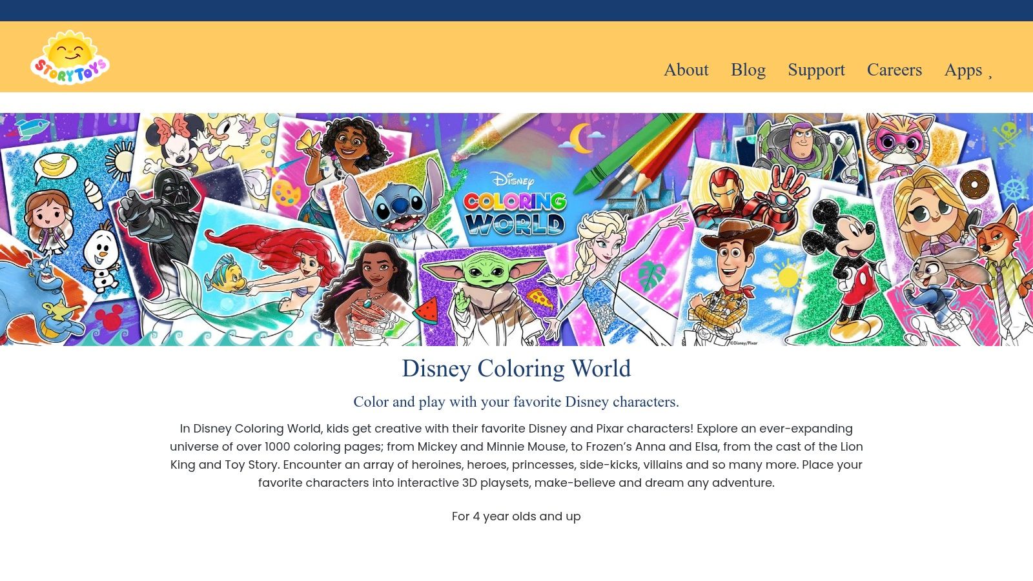Click the paragraph beginning 'In Disney Coloring World'
Image resolution: width=1033 pixels, height=581 pixels.
tap(516, 456)
